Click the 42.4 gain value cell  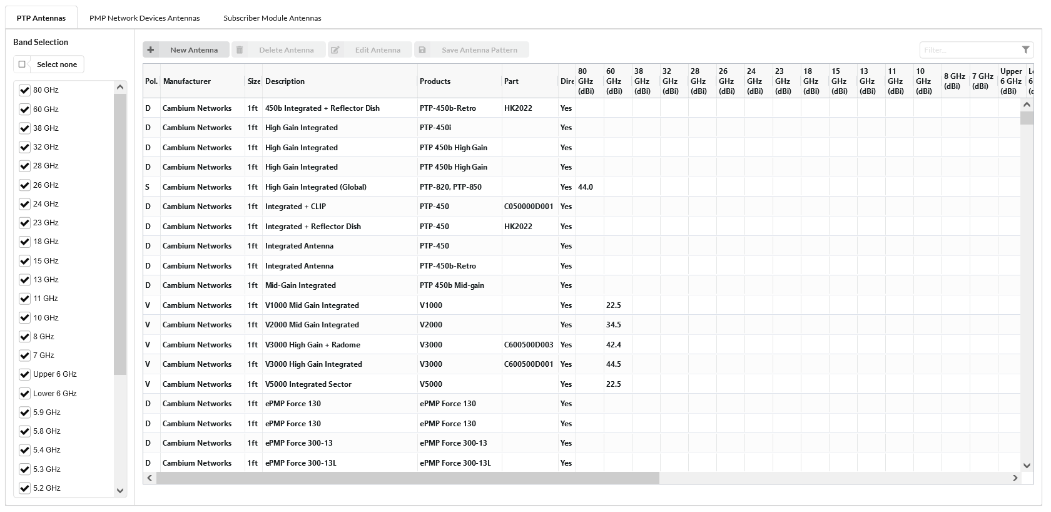click(617, 345)
